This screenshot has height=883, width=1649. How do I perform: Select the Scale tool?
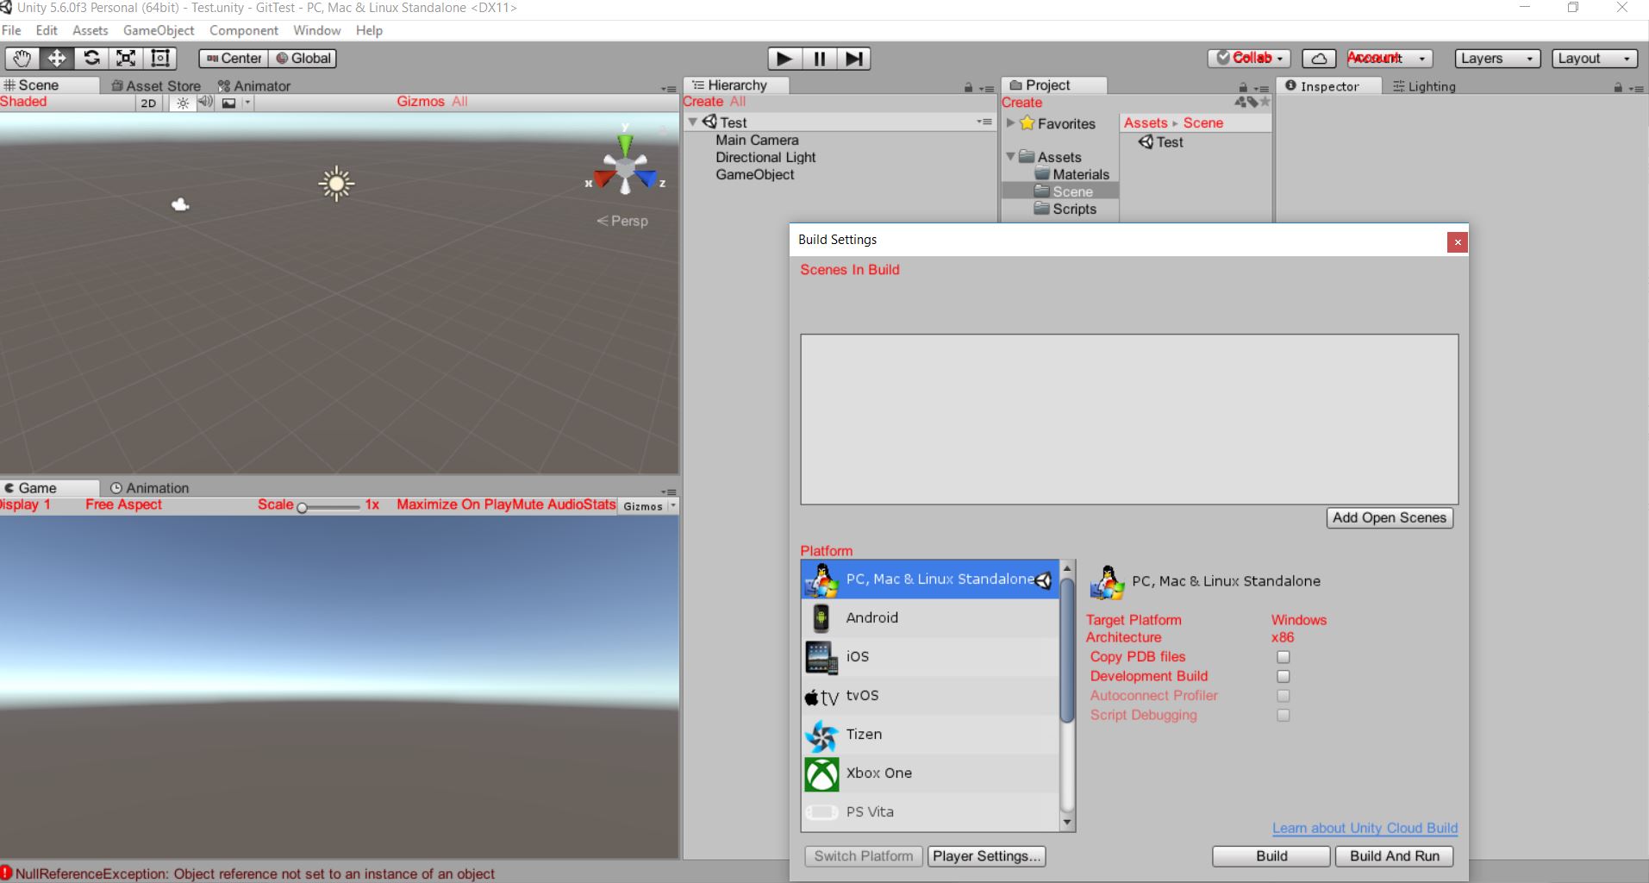[126, 59]
